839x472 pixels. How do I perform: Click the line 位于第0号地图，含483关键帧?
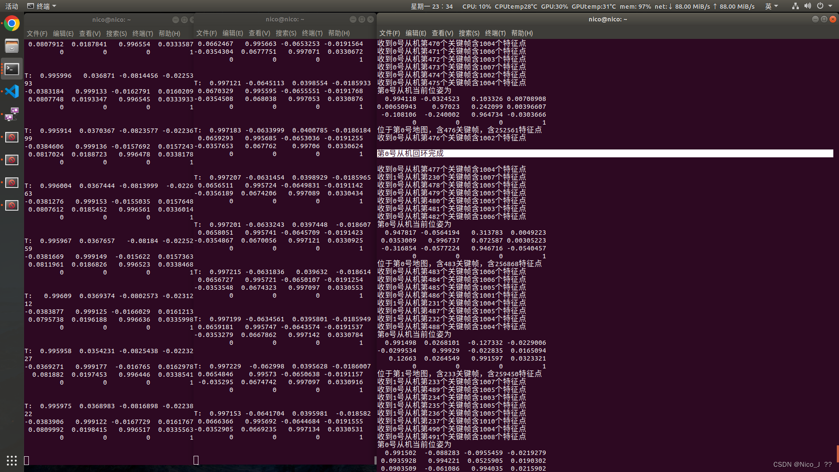click(460, 264)
